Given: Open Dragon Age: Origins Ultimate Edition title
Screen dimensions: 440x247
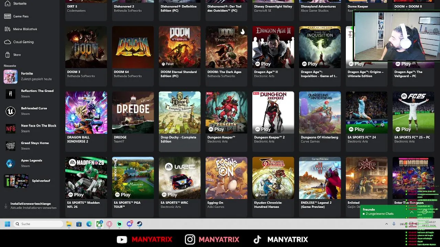Looking at the screenshot, I should coord(365,74).
